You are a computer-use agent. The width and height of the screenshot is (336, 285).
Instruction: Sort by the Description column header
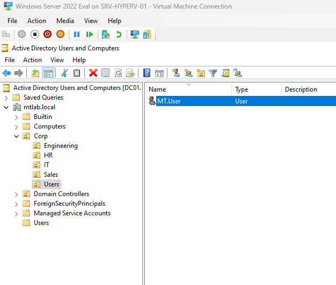(x=309, y=89)
